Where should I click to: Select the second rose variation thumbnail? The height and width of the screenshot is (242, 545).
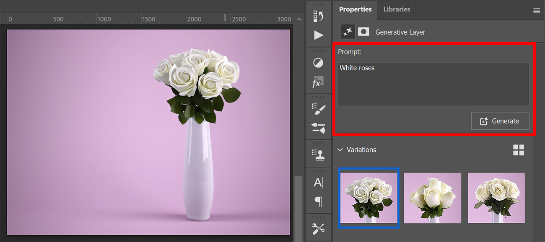pos(432,198)
